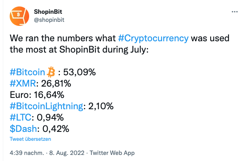243x161 pixels.
Task: Open the #Bitcoin hashtag
Action: click(27, 72)
